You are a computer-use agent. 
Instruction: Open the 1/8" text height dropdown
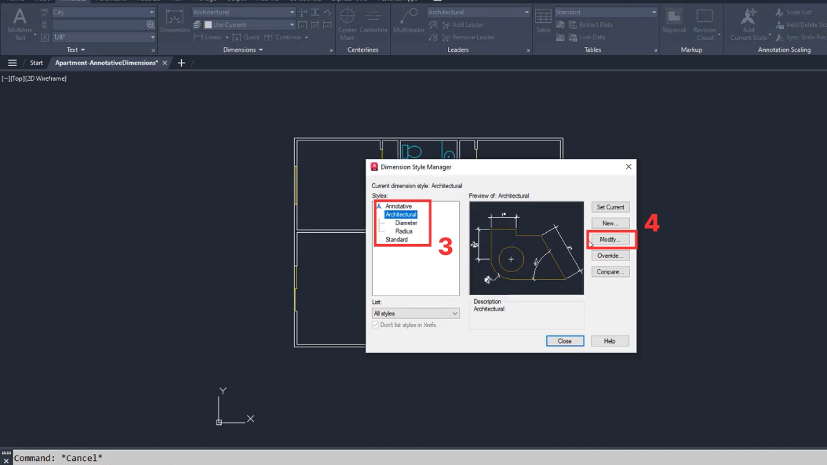tap(104, 37)
